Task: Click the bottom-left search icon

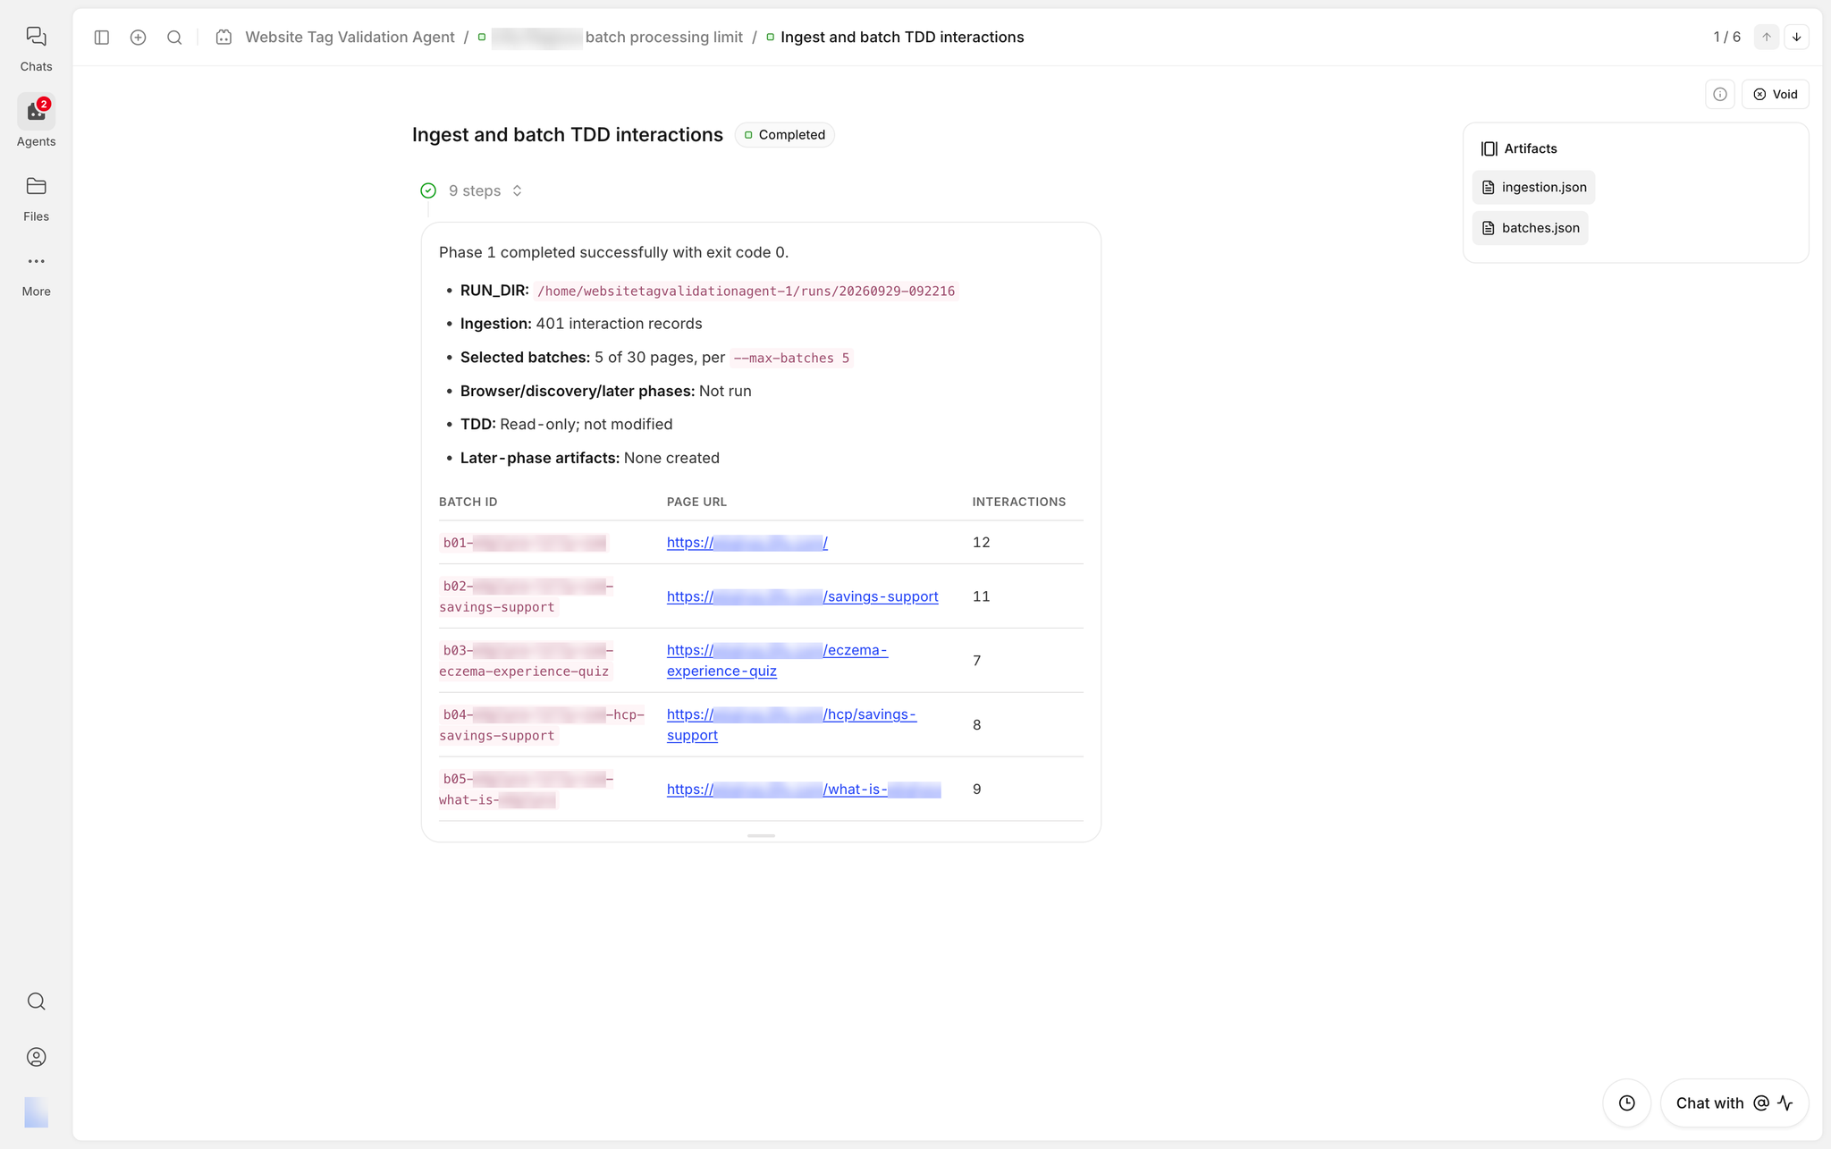Action: 36,1001
